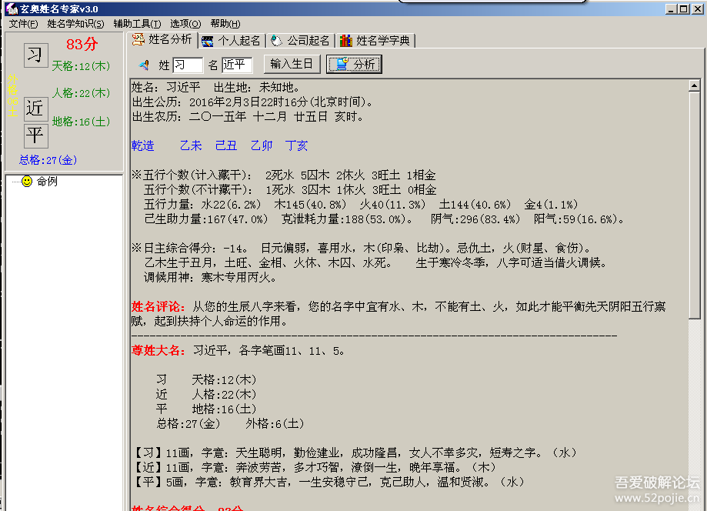Image resolution: width=707 pixels, height=511 pixels.
Task: Click the scrollbar up arrow in results pane
Action: pos(694,85)
